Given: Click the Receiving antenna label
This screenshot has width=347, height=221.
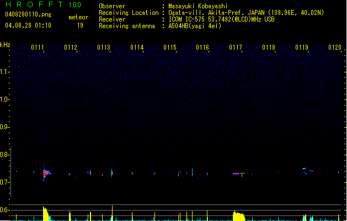Looking at the screenshot, I should (127, 26).
